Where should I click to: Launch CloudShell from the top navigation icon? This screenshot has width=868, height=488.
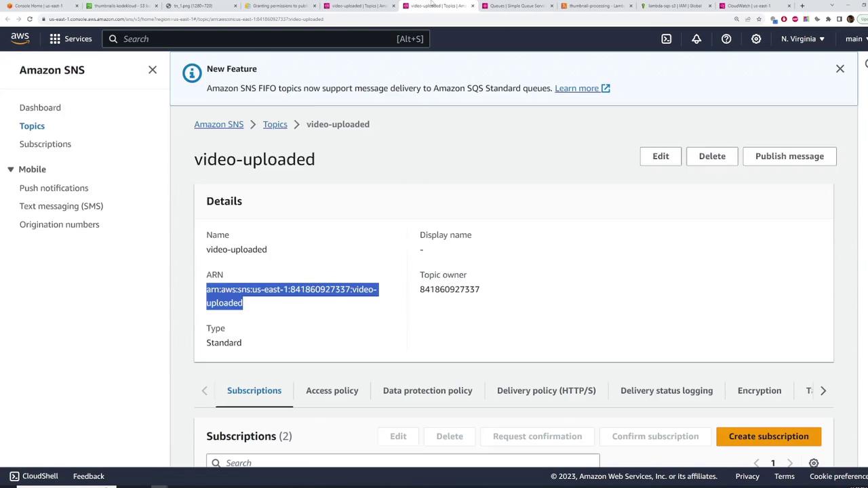pos(667,39)
